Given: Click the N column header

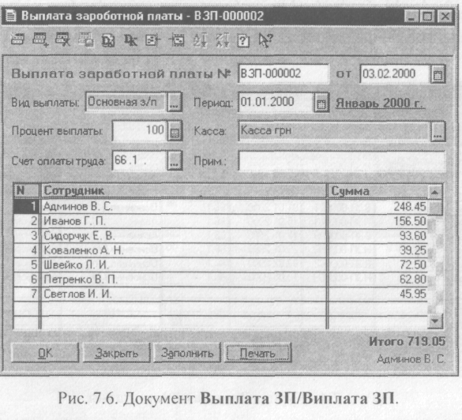Looking at the screenshot, I should point(26,190).
